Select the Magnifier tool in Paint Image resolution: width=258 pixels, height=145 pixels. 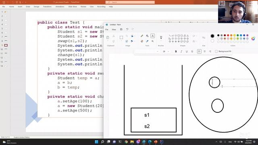click(x=152, y=41)
